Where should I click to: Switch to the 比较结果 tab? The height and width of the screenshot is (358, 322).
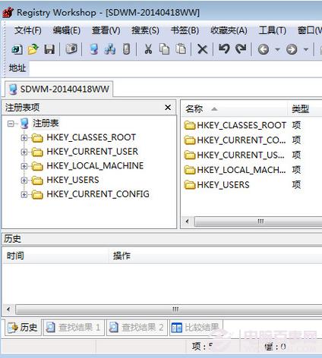click(196, 328)
